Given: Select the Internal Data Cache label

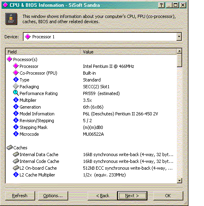Looking at the screenshot, I should (39, 154).
